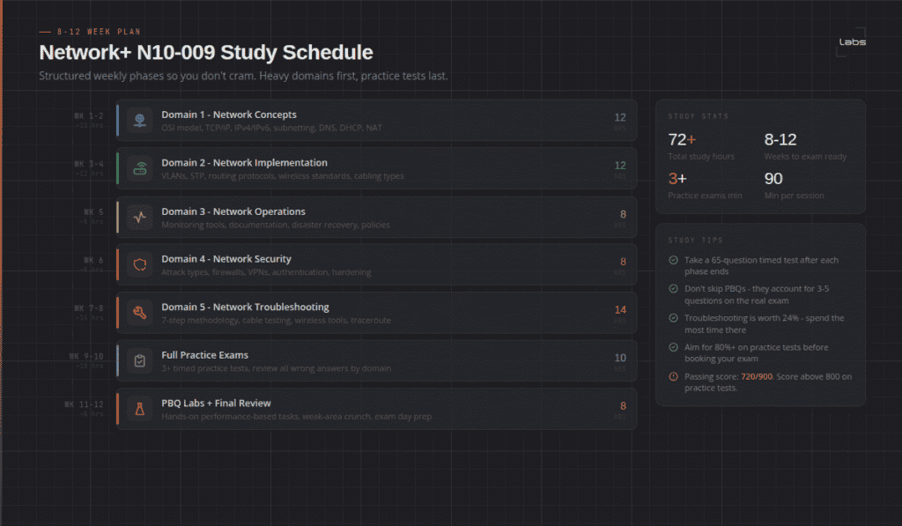This screenshot has height=526, width=902.
Task: Click the WK 5 week label
Action: (93, 211)
